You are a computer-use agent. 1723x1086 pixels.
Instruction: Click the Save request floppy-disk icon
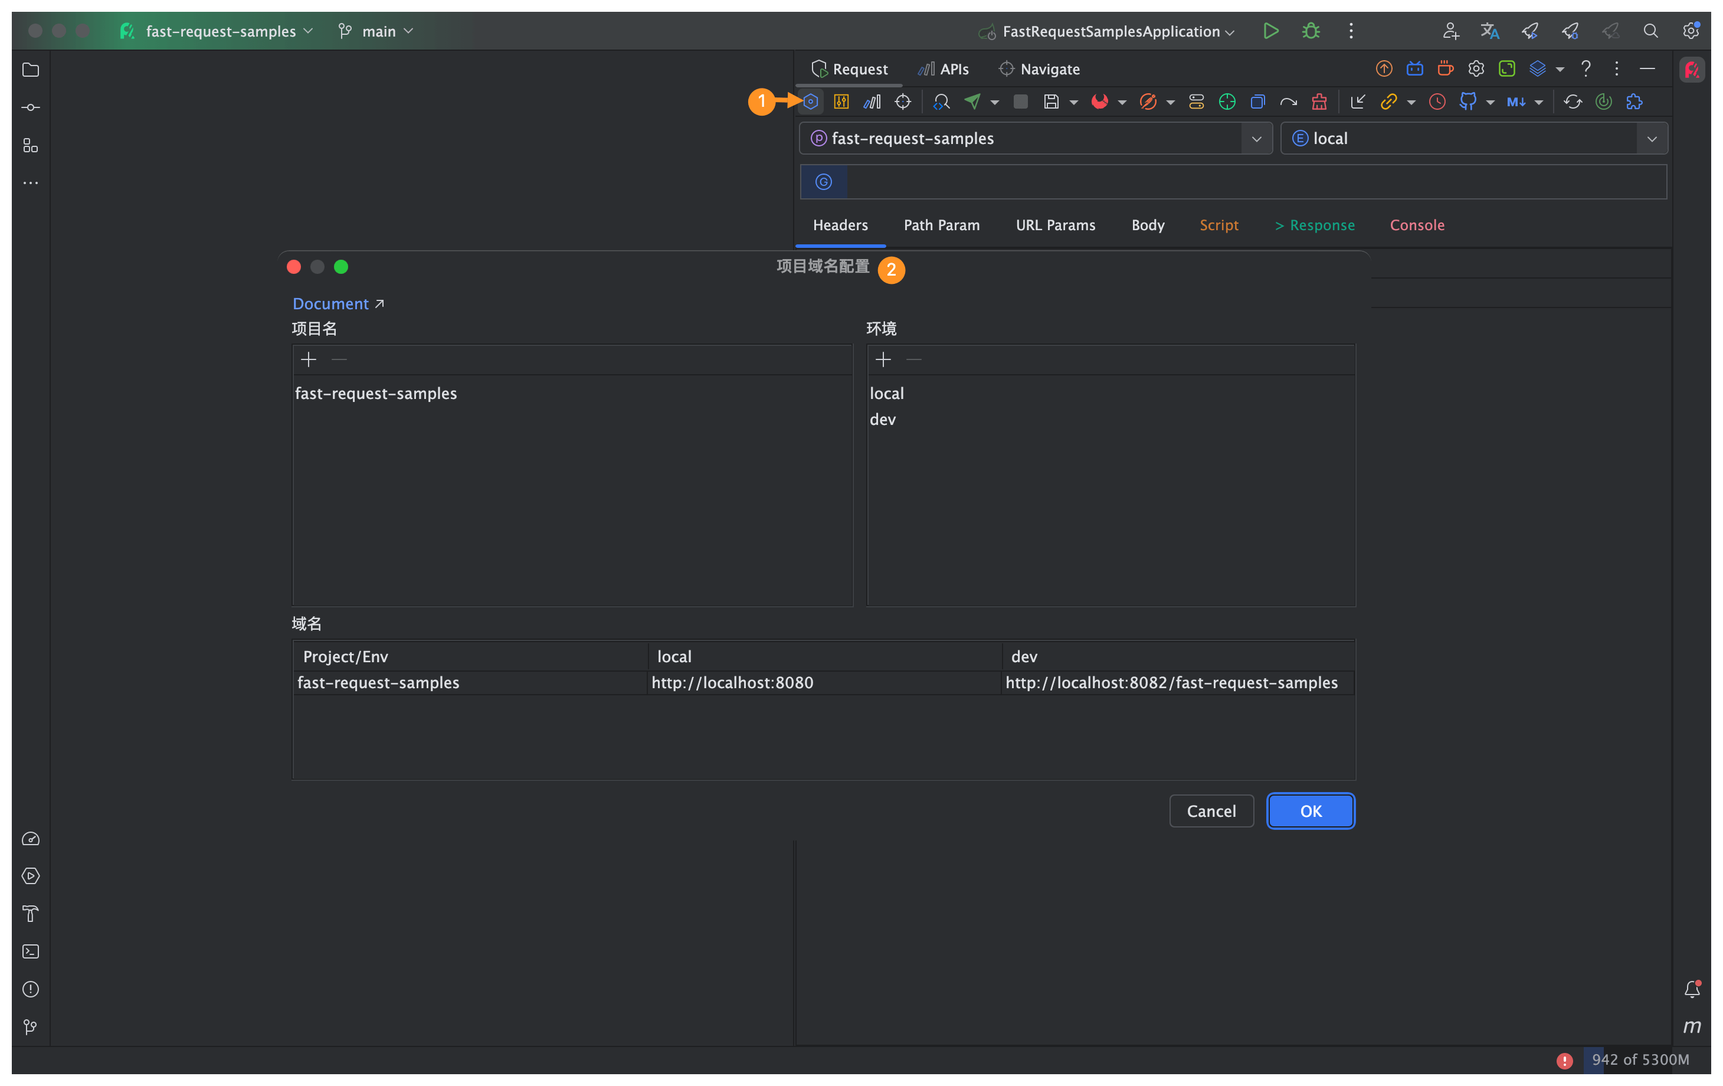pos(1051,102)
